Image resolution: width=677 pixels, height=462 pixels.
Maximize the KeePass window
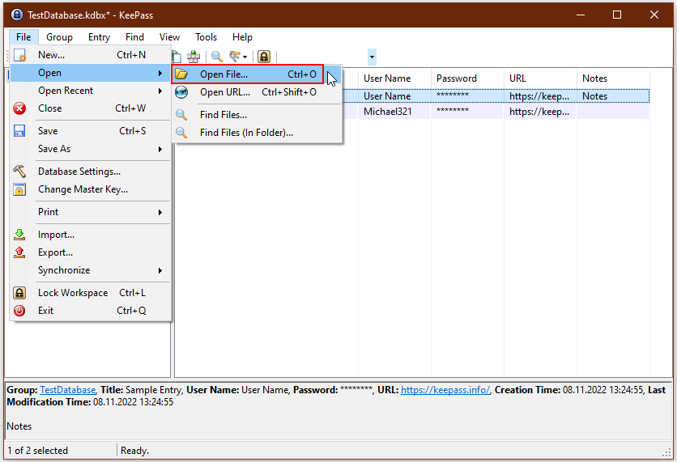(x=617, y=15)
